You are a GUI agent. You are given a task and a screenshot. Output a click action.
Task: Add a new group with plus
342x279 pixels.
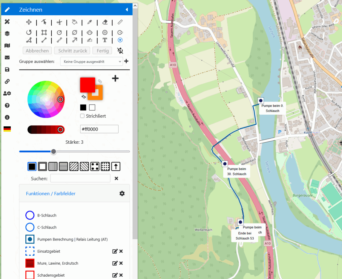tap(126, 61)
